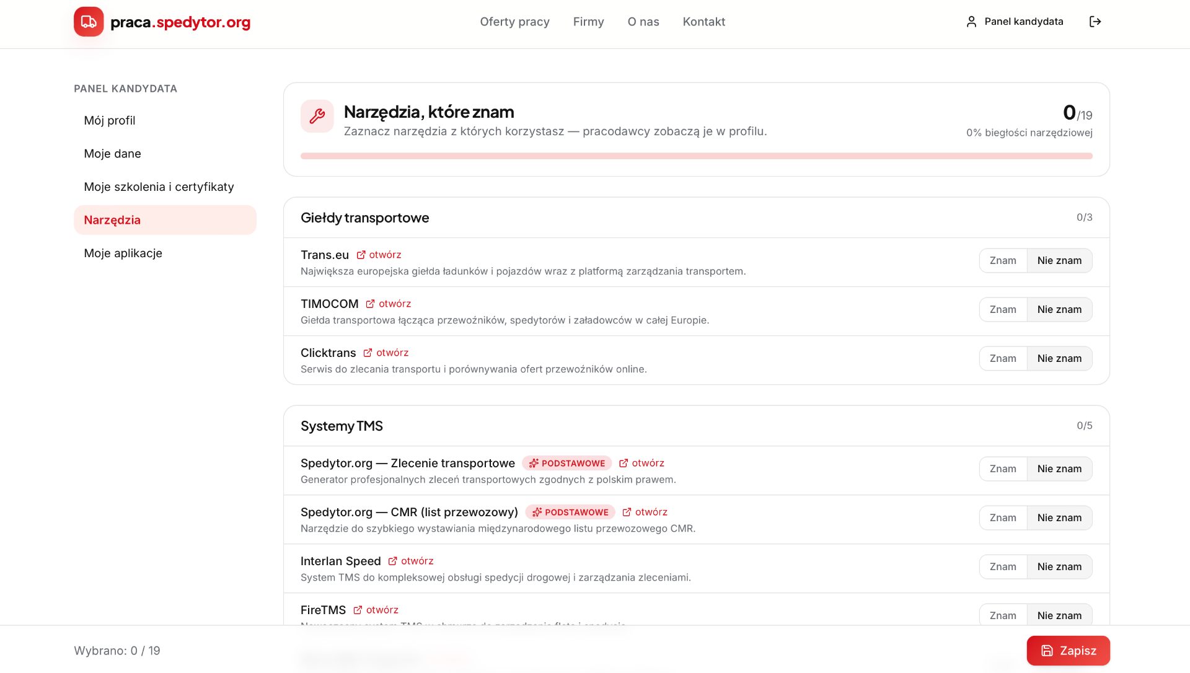The height and width of the screenshot is (673, 1190).
Task: Open Mój profil in sidebar
Action: pos(165,120)
